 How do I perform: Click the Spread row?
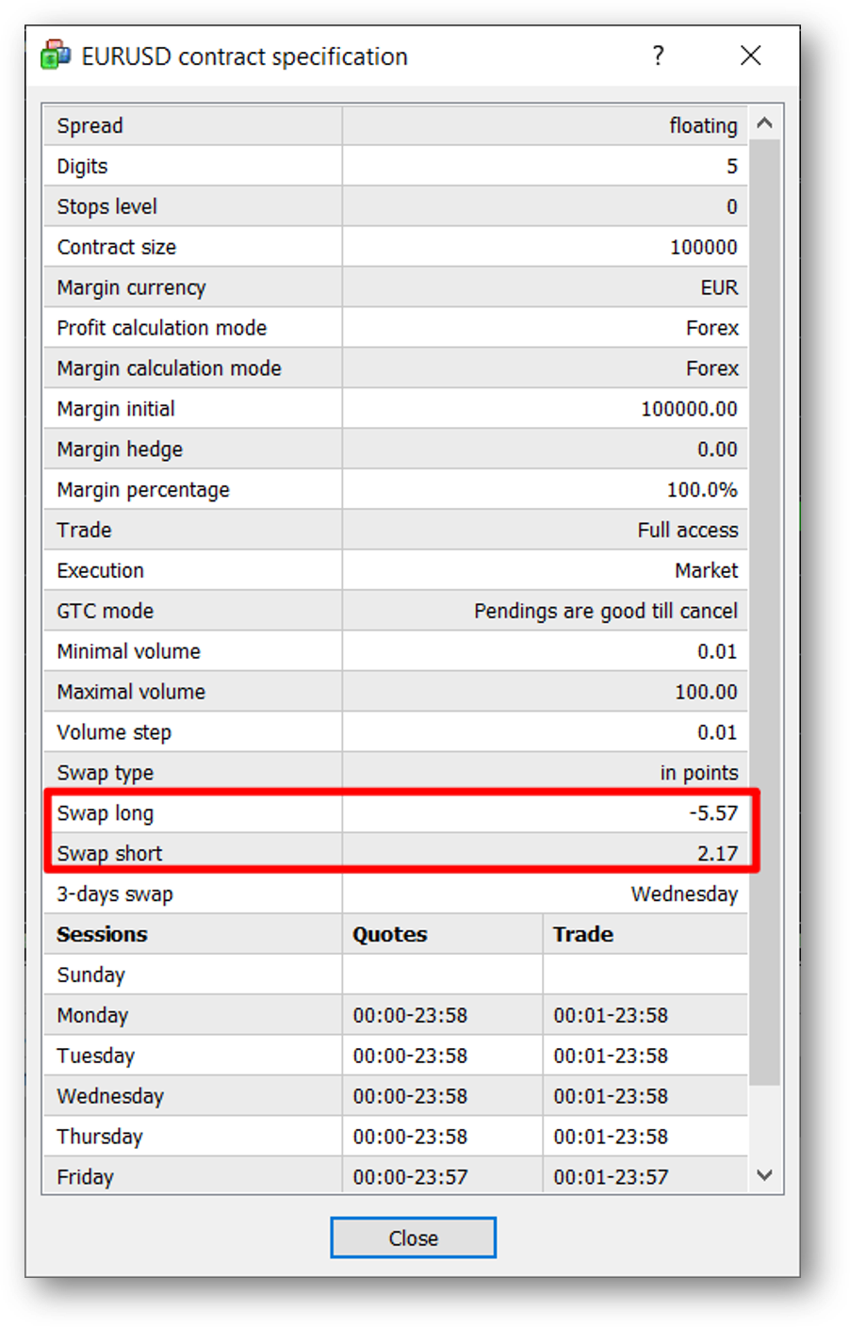pyautogui.click(x=396, y=125)
